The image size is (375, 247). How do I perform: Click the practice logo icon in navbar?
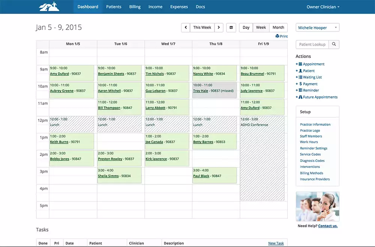pos(49,7)
